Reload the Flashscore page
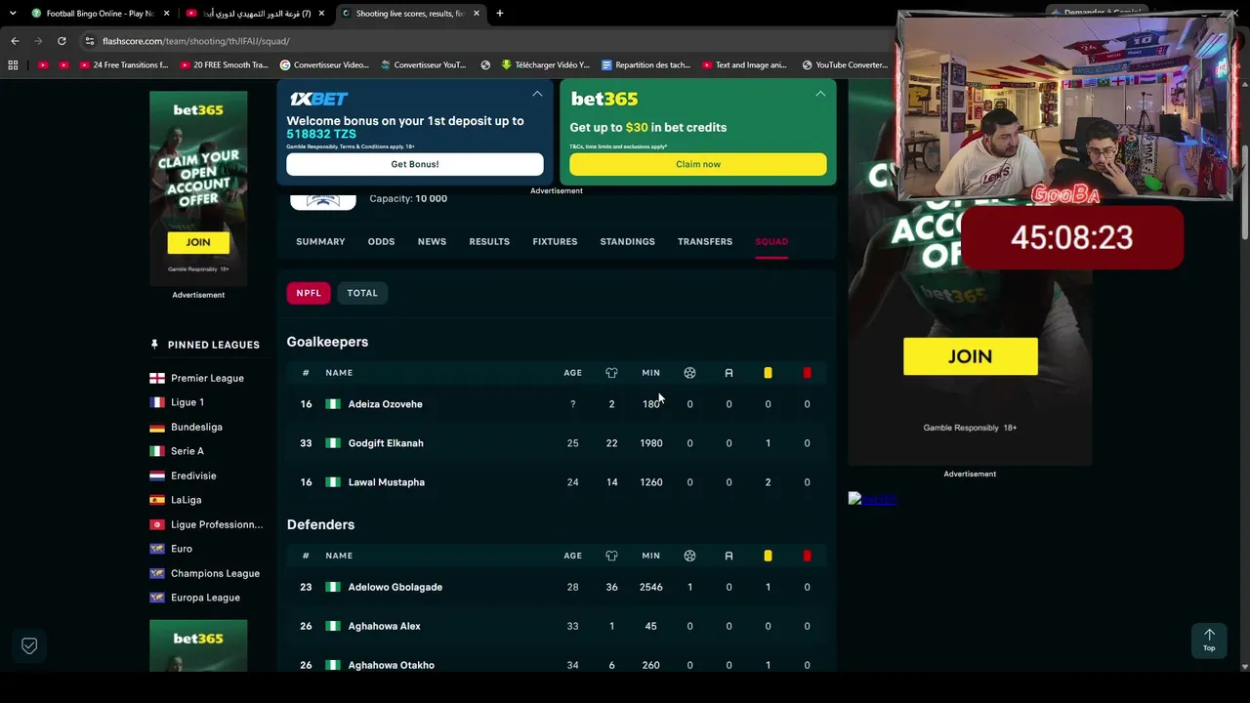The height and width of the screenshot is (703, 1250). (x=62, y=41)
